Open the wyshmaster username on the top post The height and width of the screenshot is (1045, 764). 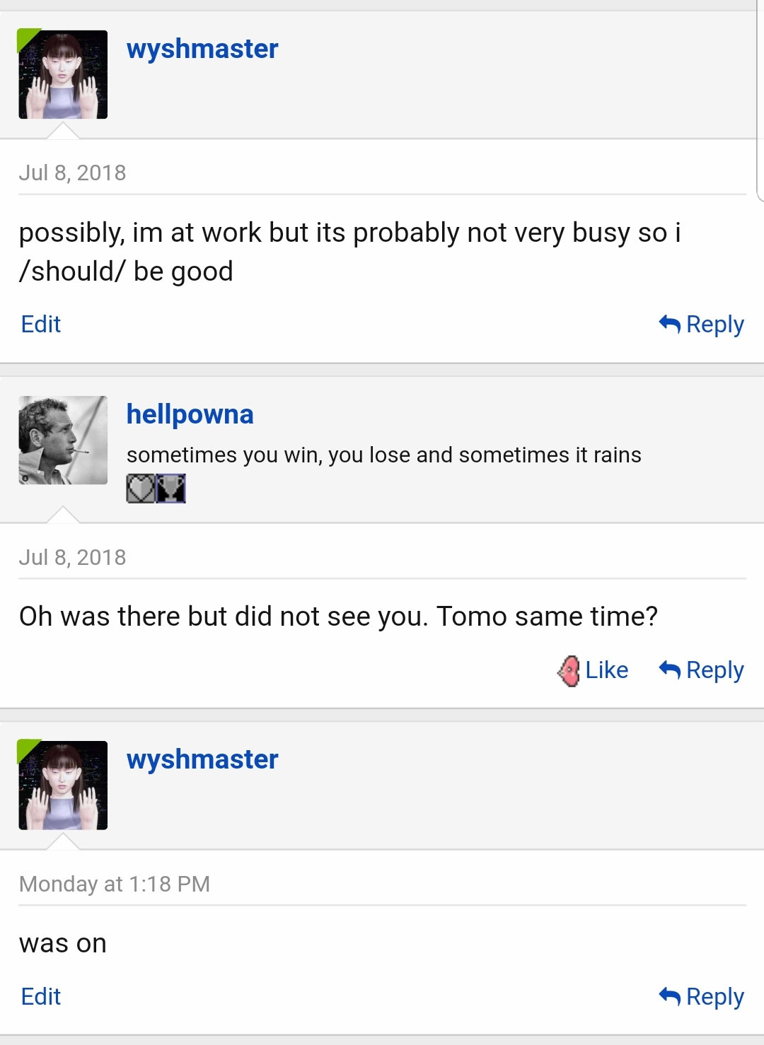click(202, 49)
